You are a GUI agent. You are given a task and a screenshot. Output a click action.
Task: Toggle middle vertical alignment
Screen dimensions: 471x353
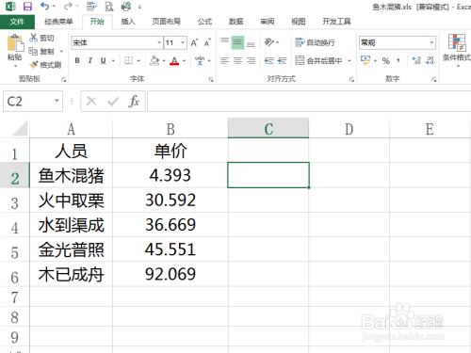point(237,42)
